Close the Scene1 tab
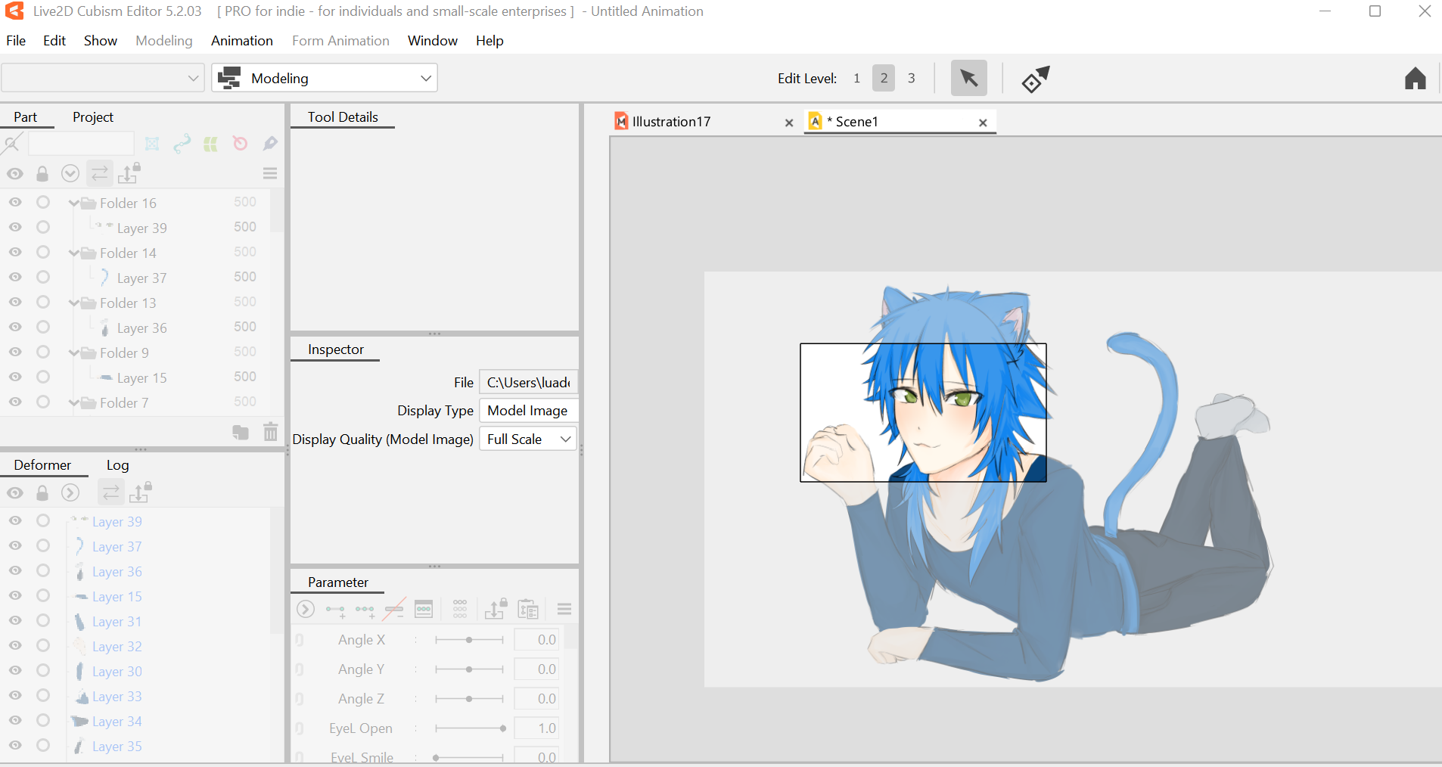Image resolution: width=1442 pixels, height=767 pixels. click(983, 123)
